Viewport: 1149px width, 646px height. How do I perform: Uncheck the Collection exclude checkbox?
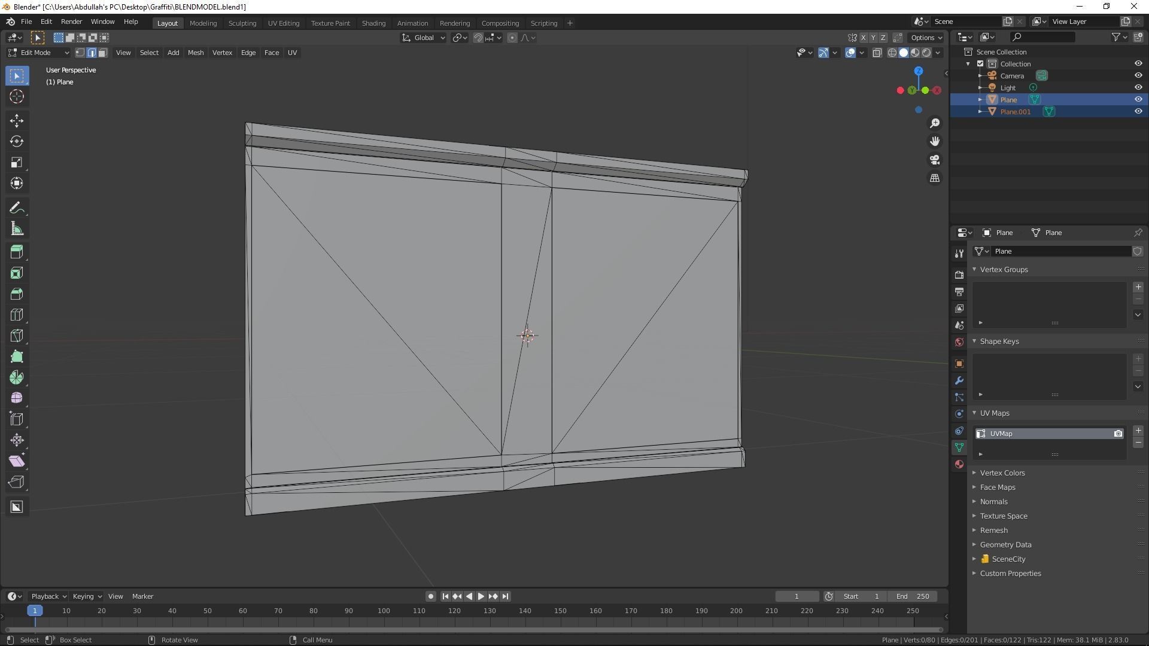[980, 64]
